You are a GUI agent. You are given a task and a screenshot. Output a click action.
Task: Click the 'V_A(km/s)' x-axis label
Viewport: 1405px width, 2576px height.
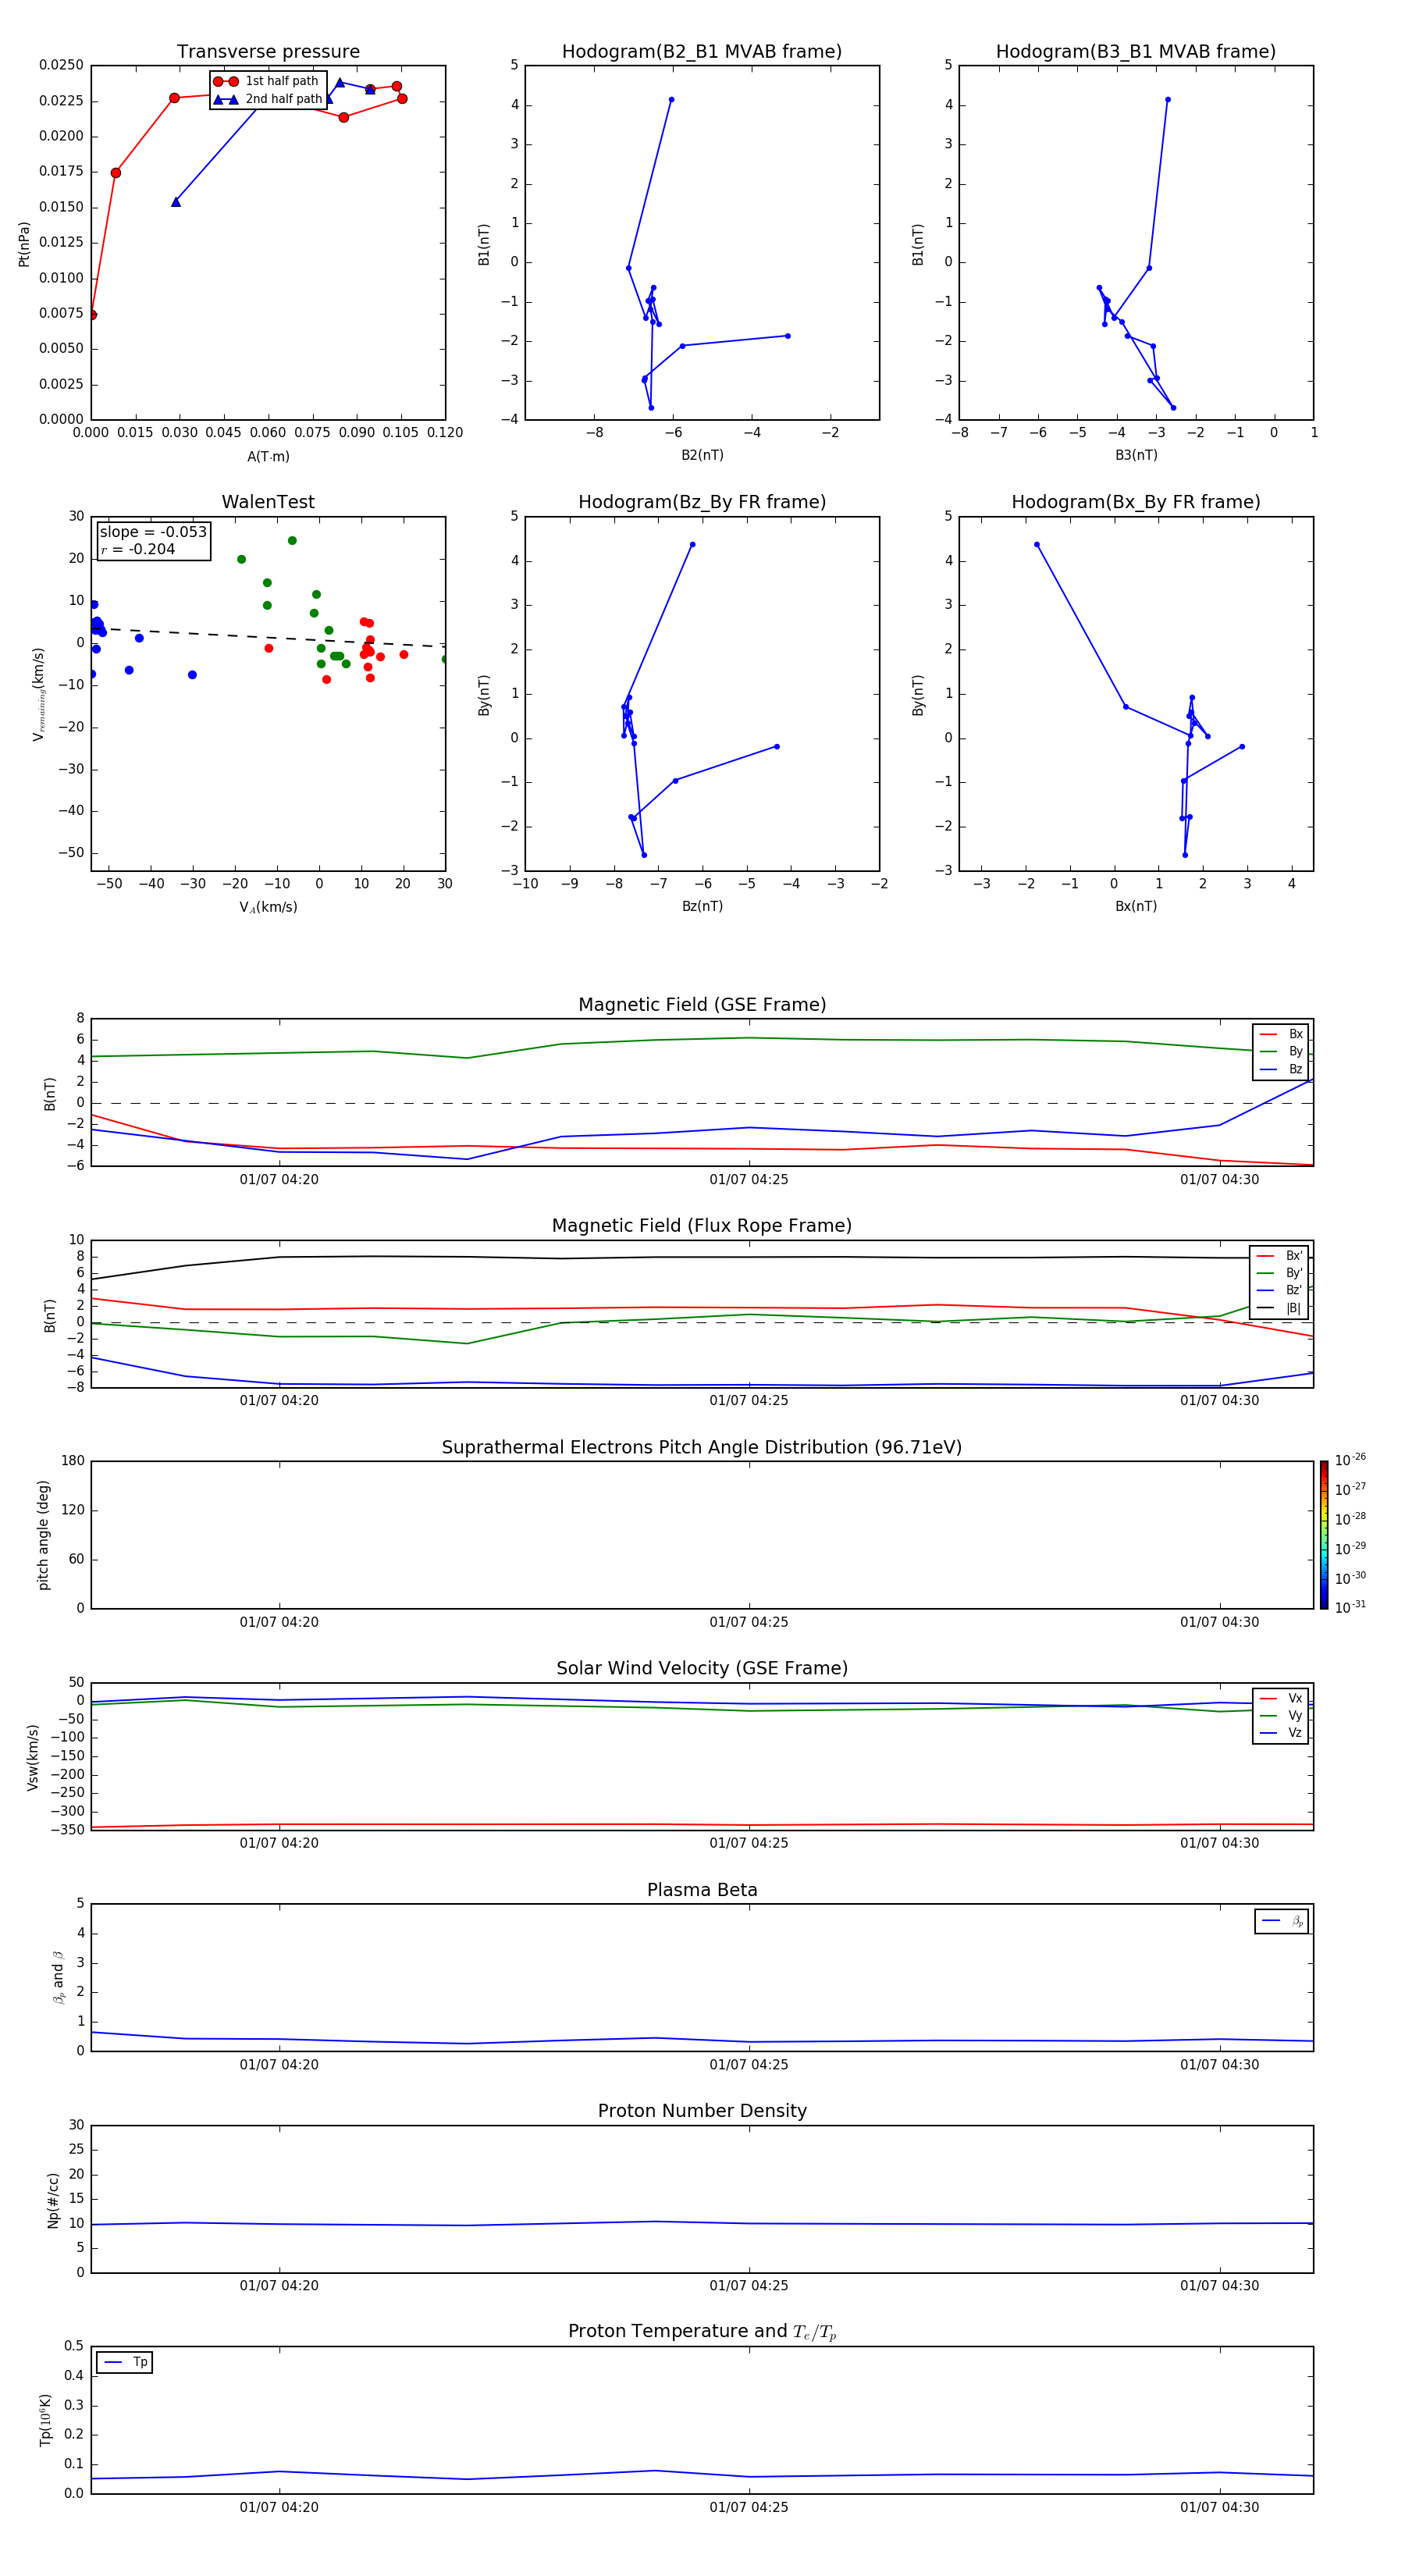tap(268, 907)
